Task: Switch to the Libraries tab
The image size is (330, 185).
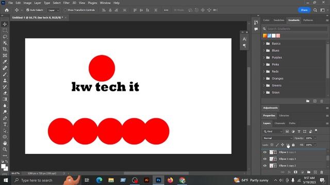Action: [284, 116]
